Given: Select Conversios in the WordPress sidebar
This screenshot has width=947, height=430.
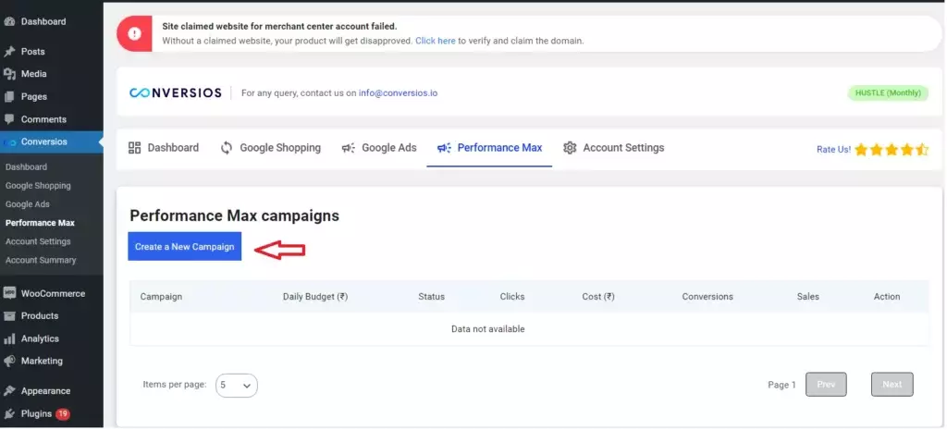Looking at the screenshot, I should (x=52, y=141).
